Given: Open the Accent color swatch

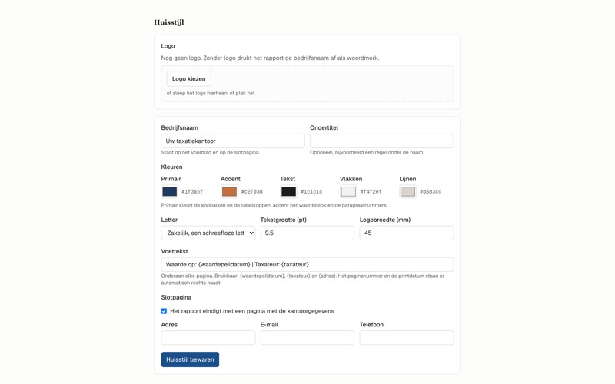Looking at the screenshot, I should pyautogui.click(x=229, y=191).
